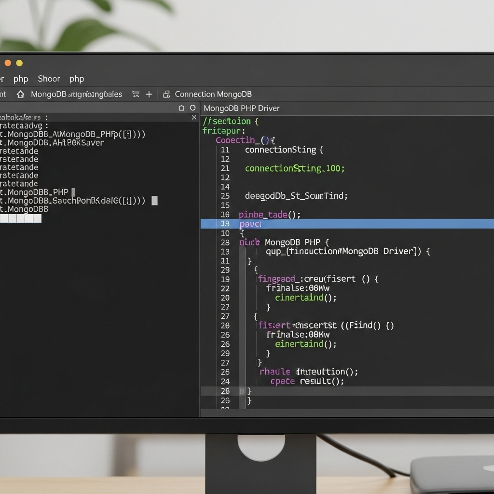Image resolution: width=494 pixels, height=494 pixels.
Task: Click the "t.MongoDBB_PHP" output line
Action: [x=34, y=192]
